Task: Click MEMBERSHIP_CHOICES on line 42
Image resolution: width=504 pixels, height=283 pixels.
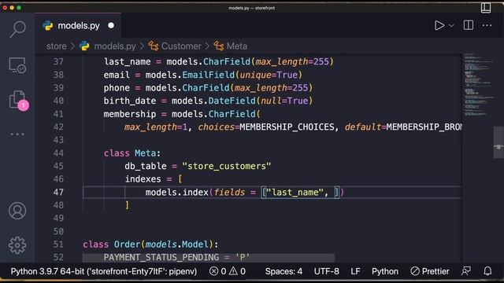Action: click(x=287, y=127)
